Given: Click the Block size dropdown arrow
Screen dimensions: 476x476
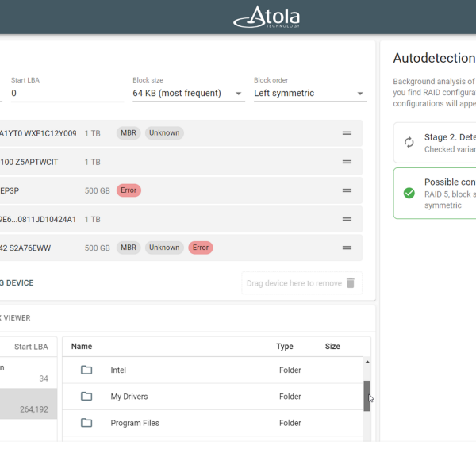Looking at the screenshot, I should [x=239, y=94].
